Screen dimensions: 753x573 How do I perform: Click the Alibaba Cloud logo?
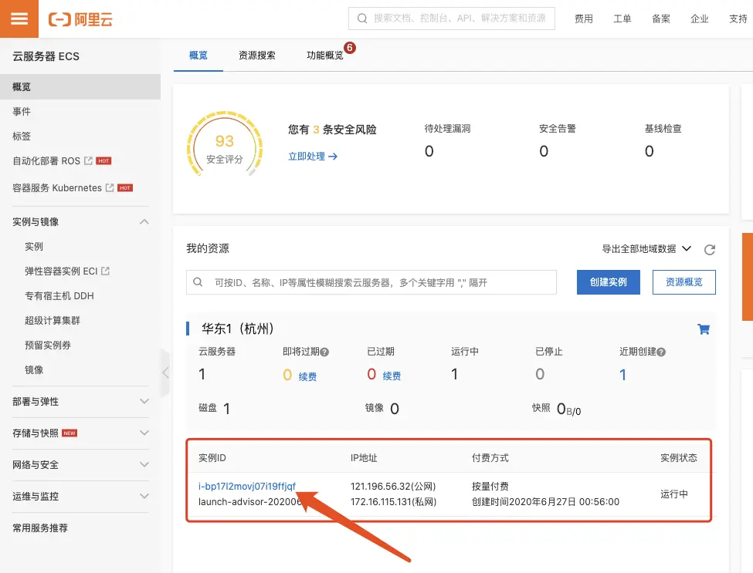(x=80, y=19)
